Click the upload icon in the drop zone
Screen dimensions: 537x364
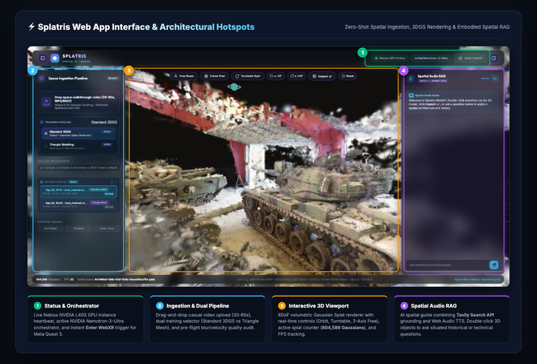(x=46, y=102)
